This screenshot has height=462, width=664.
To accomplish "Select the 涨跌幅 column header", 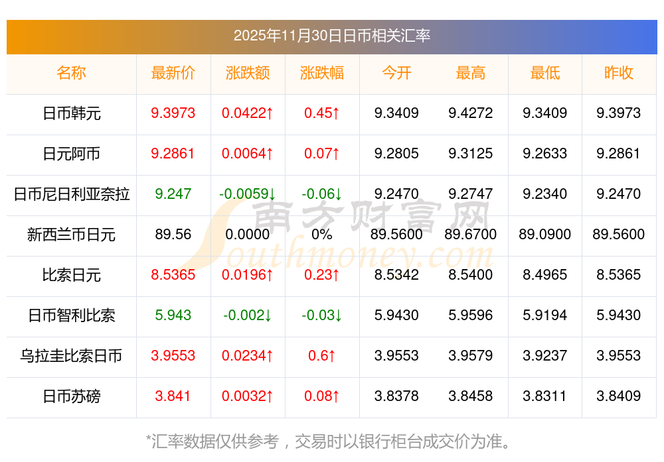I will click(x=322, y=73).
